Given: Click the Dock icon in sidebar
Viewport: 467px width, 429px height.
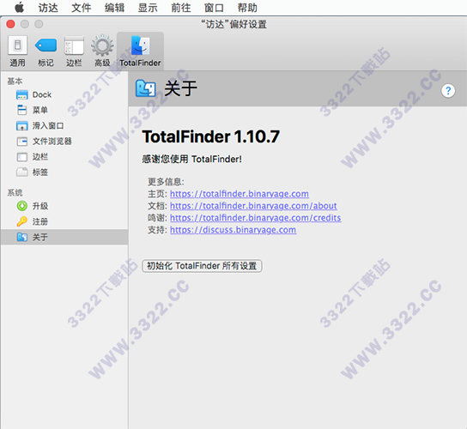Looking at the screenshot, I should pos(22,95).
